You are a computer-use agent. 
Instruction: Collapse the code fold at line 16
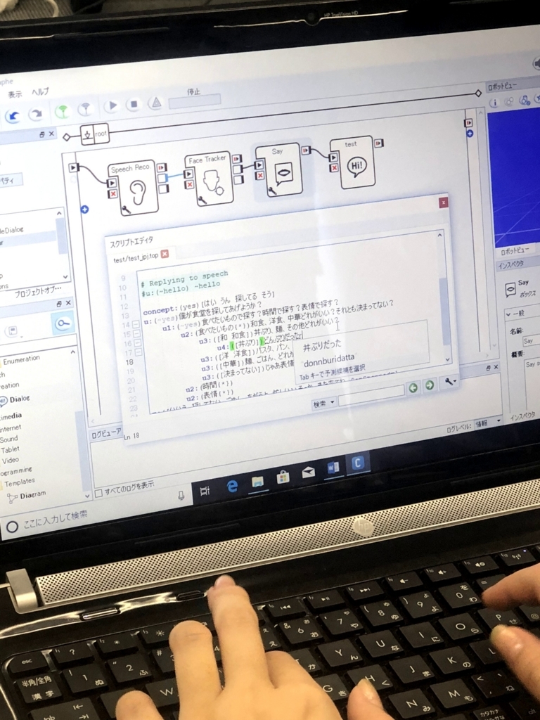(138, 343)
